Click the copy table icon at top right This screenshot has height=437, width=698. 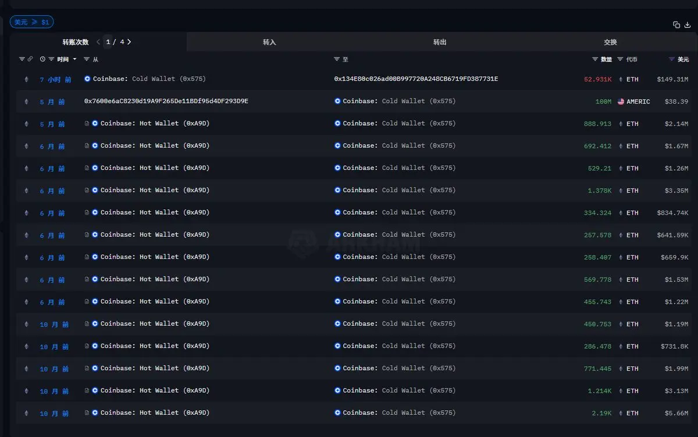click(x=676, y=24)
